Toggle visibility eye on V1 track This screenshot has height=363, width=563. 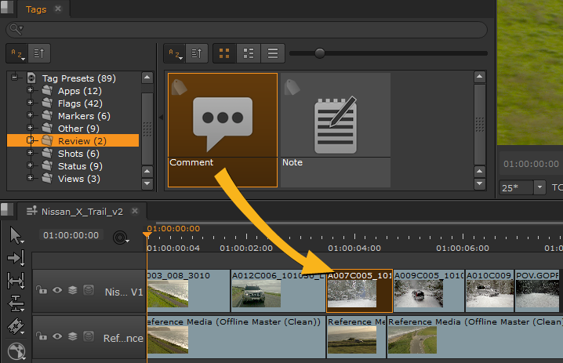pos(57,290)
